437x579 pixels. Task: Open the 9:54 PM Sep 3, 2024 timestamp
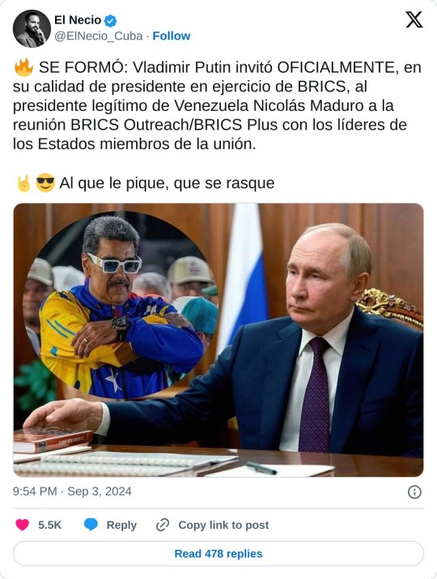point(72,492)
